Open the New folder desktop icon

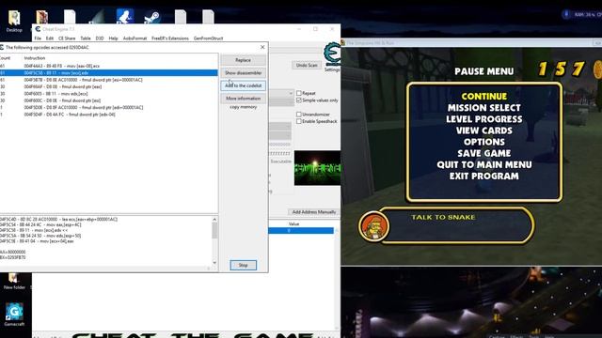coord(14,281)
